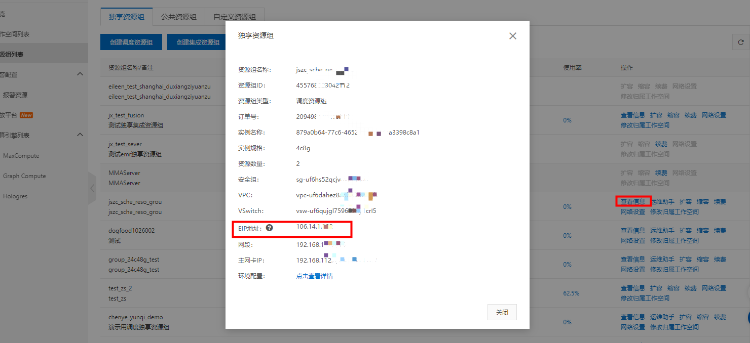Open 运维助手 for chenye_yunqi_demo
Viewport: 750px width, 343px height.
[662, 317]
